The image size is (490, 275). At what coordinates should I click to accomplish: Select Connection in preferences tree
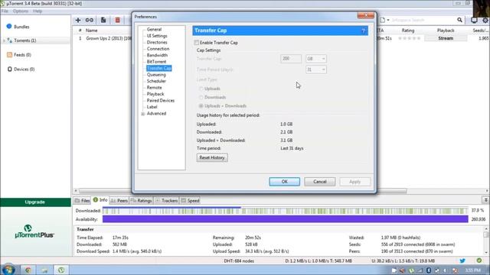158,49
